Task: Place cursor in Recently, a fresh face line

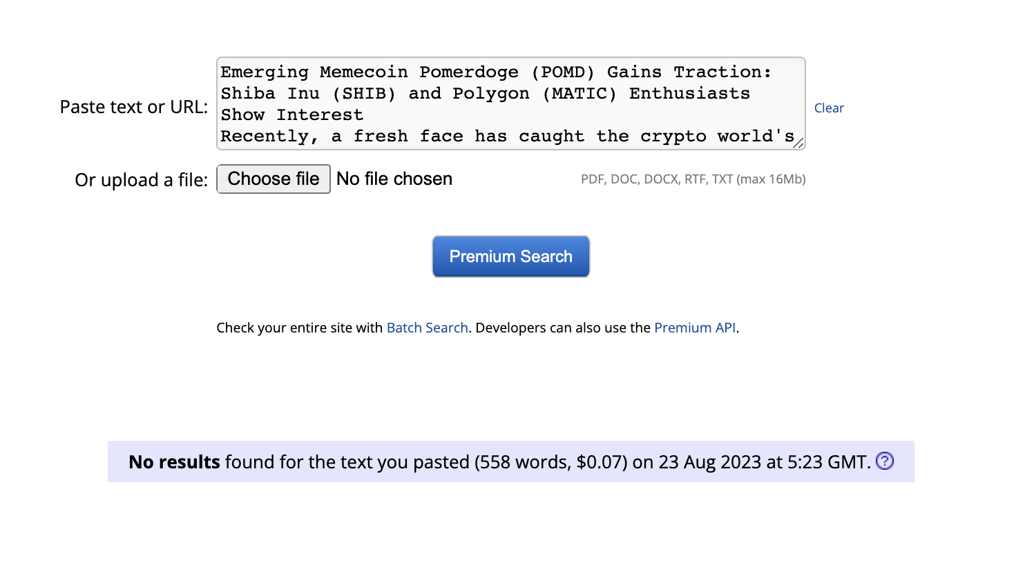Action: tap(508, 137)
